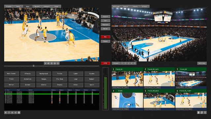Activate the Main Scene button
The width and height of the screenshot is (211, 119).
pyautogui.click(x=12, y=74)
